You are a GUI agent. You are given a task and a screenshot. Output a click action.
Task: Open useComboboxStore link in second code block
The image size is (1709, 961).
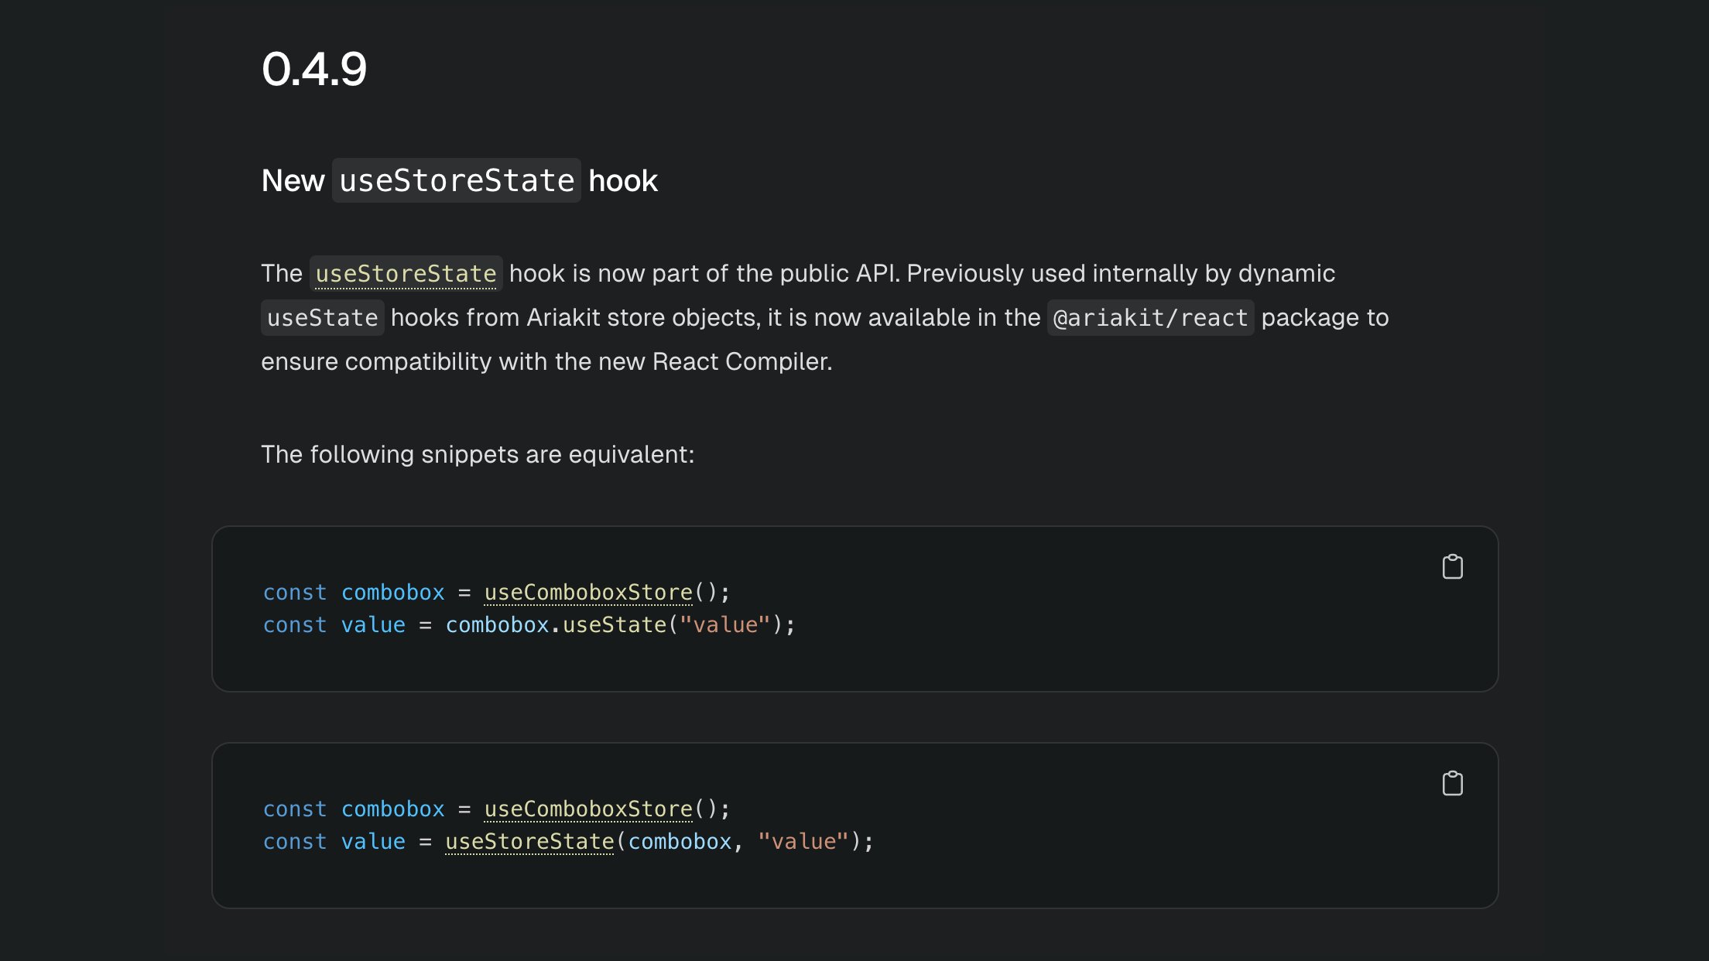[x=588, y=809]
